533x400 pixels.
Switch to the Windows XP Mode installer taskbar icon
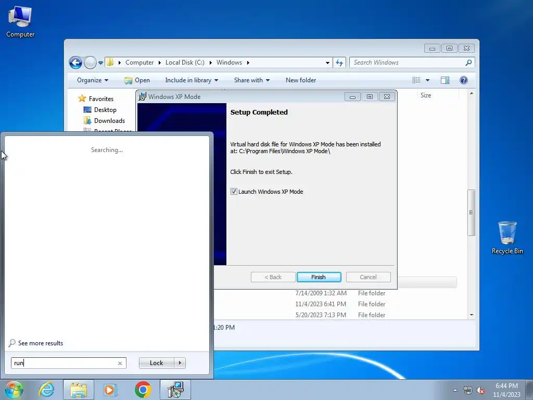(x=175, y=390)
